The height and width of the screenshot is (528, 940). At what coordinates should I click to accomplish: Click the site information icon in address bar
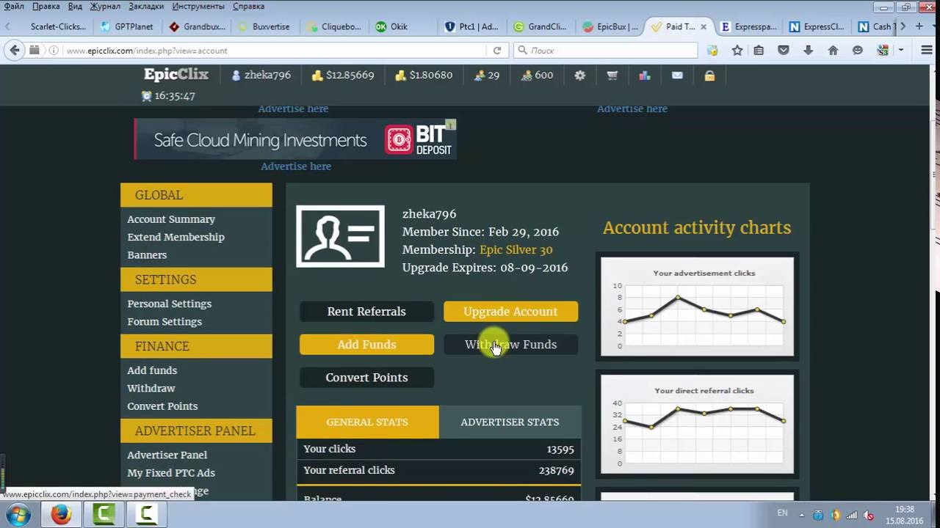point(54,51)
